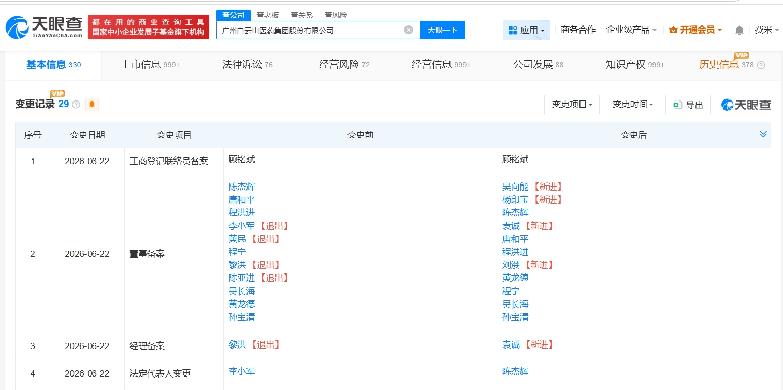Select the 经营风险 tab
Viewport: 783px width, 390px height.
click(x=344, y=65)
